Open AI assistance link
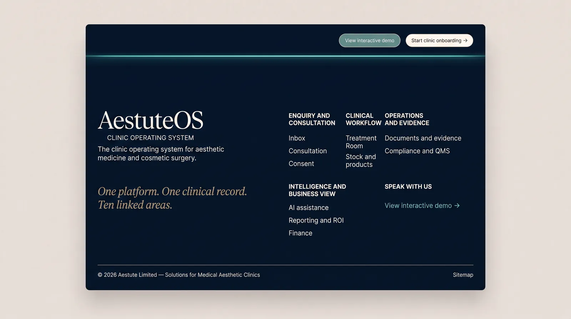This screenshot has height=319, width=571. pos(309,208)
